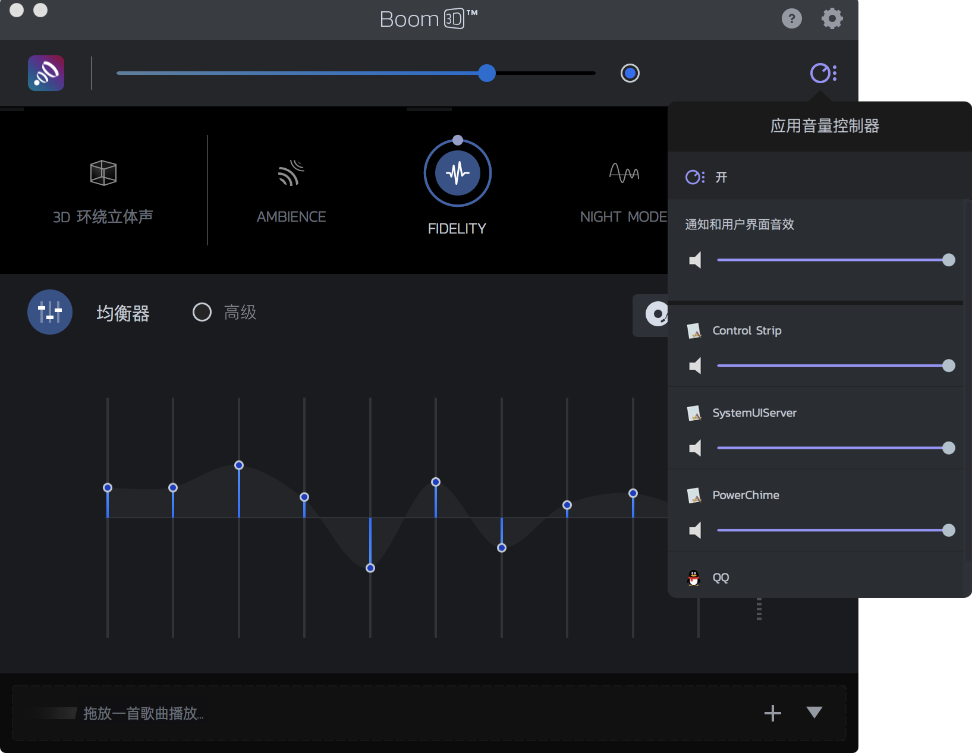Click the audio output device circle button
Viewport: 972px width, 753px height.
coord(630,73)
